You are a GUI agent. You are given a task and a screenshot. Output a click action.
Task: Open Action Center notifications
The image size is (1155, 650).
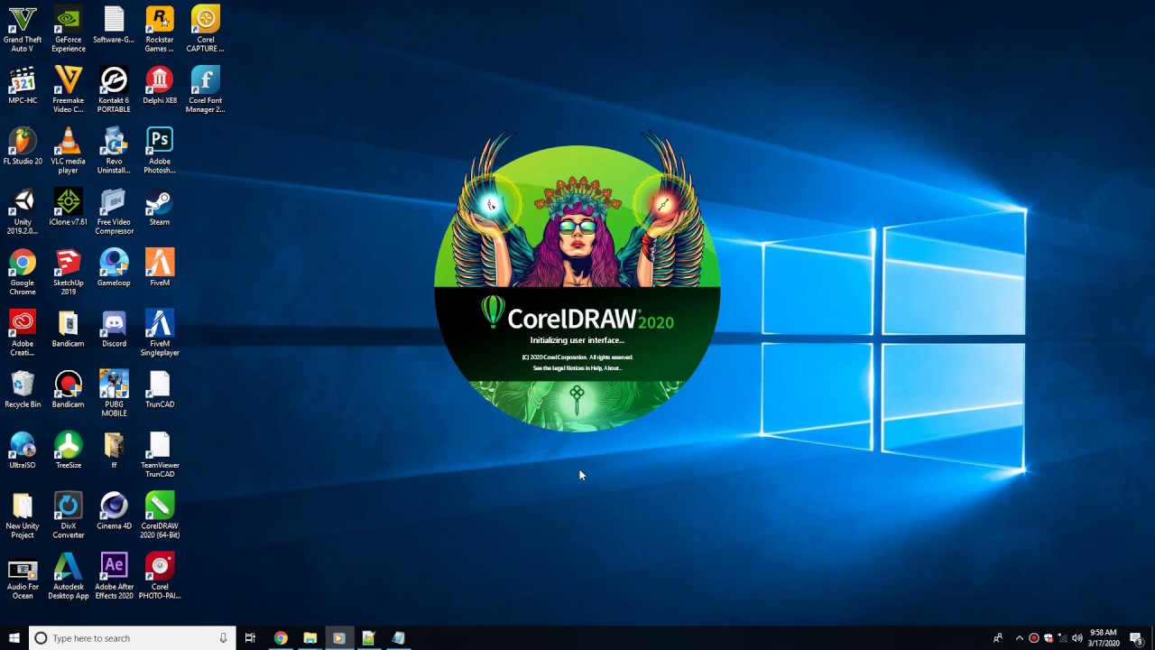point(1136,638)
